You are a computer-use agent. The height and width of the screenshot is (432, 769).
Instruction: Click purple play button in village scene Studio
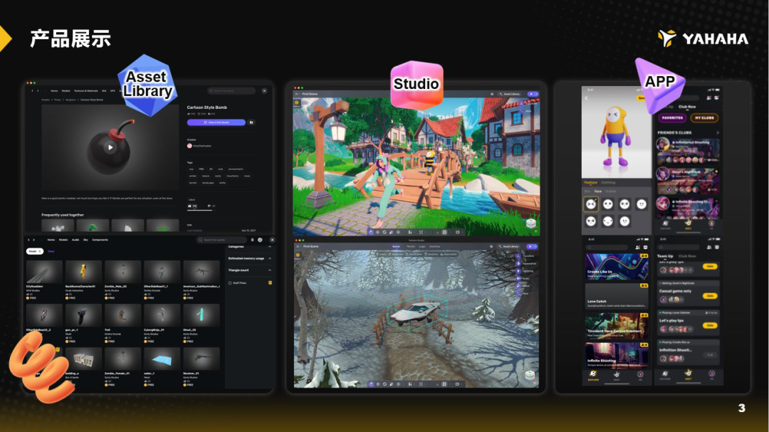532,94
